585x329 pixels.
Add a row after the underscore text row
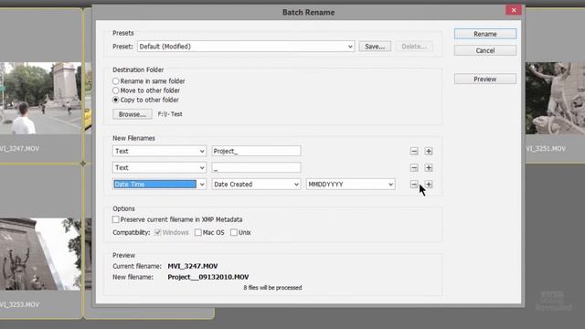[x=429, y=167]
